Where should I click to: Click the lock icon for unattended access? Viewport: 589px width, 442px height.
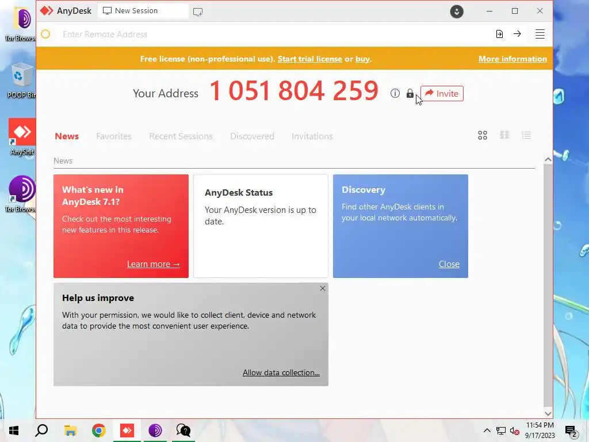coord(410,93)
